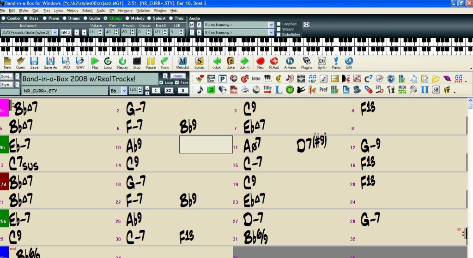Screen dimensions: 473x258
Task: Go to the previous jukebox song (<-Juk)
Action: (x=217, y=63)
